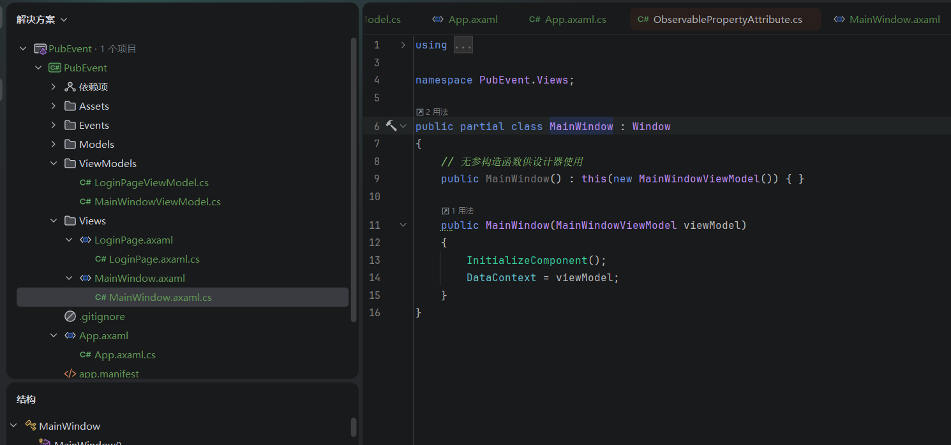Screen dimensions: 951x445
Task: Collapse the PubEvent solution node
Action: pos(23,49)
